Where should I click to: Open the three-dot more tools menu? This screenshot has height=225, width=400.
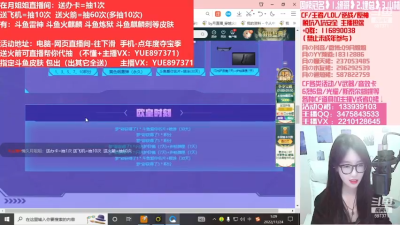[282, 14]
